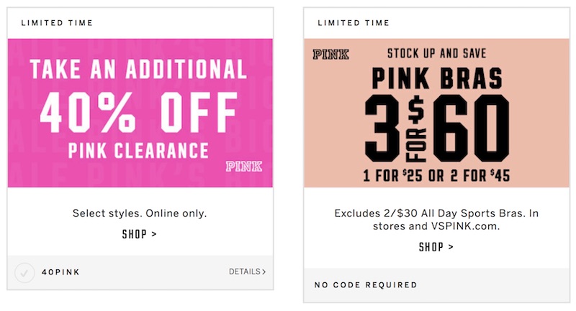Screen dimensions: 576x311
Task: Toggle the checkmark circle beside 40PINK
Action: [24, 273]
